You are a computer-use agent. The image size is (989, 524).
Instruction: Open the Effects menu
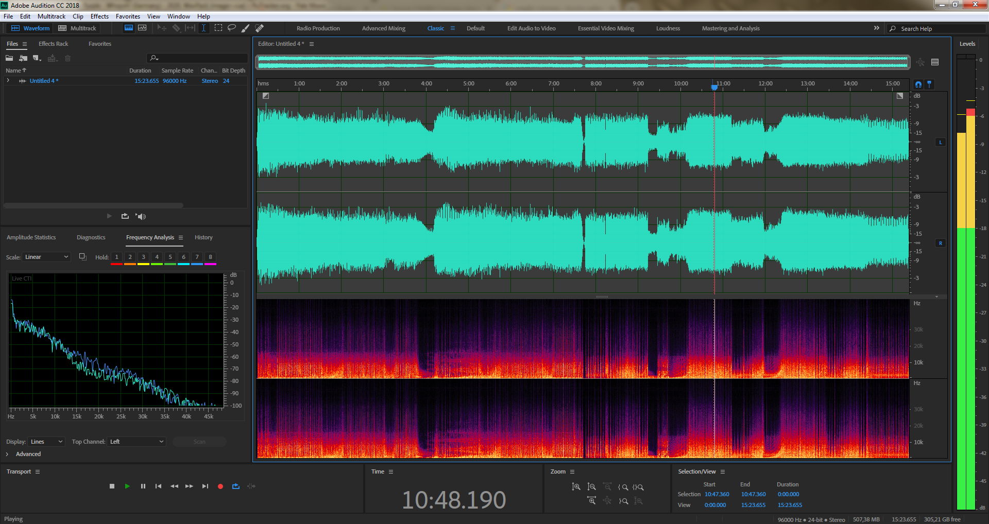point(99,16)
